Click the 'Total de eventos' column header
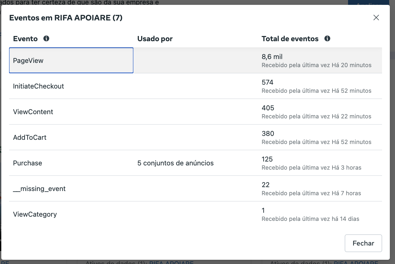The height and width of the screenshot is (264, 395). [290, 39]
